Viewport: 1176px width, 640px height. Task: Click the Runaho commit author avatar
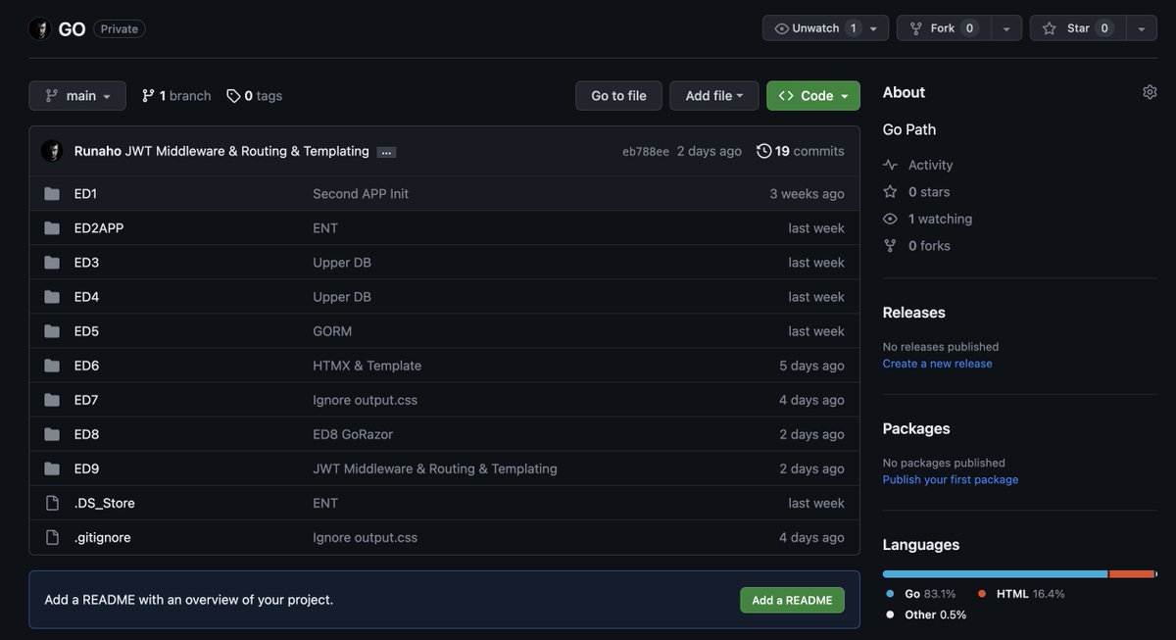click(x=52, y=151)
